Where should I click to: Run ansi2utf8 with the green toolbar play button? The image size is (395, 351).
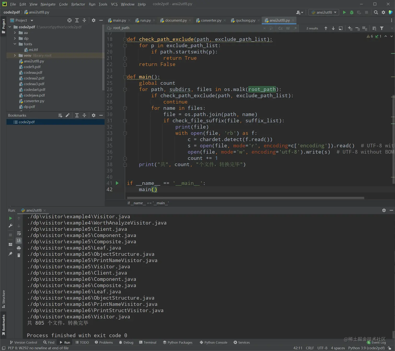(x=344, y=12)
